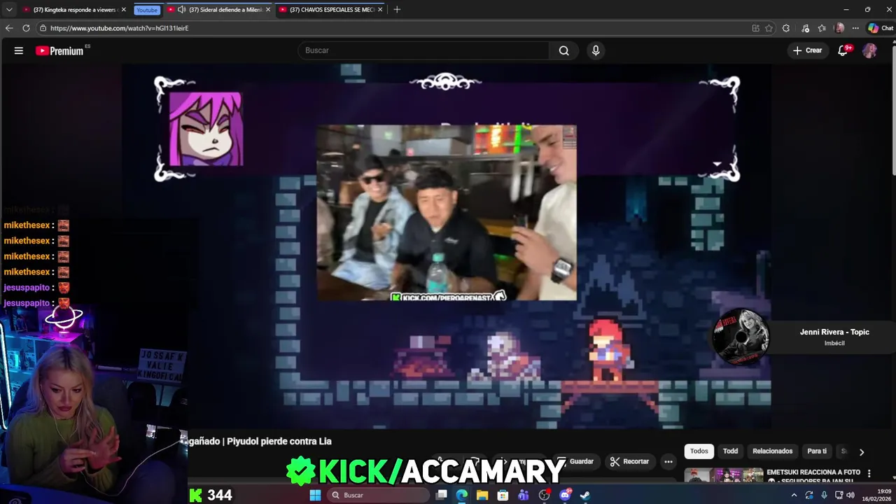Reload the page with the refresh icon
This screenshot has height=504, width=896.
[26, 28]
